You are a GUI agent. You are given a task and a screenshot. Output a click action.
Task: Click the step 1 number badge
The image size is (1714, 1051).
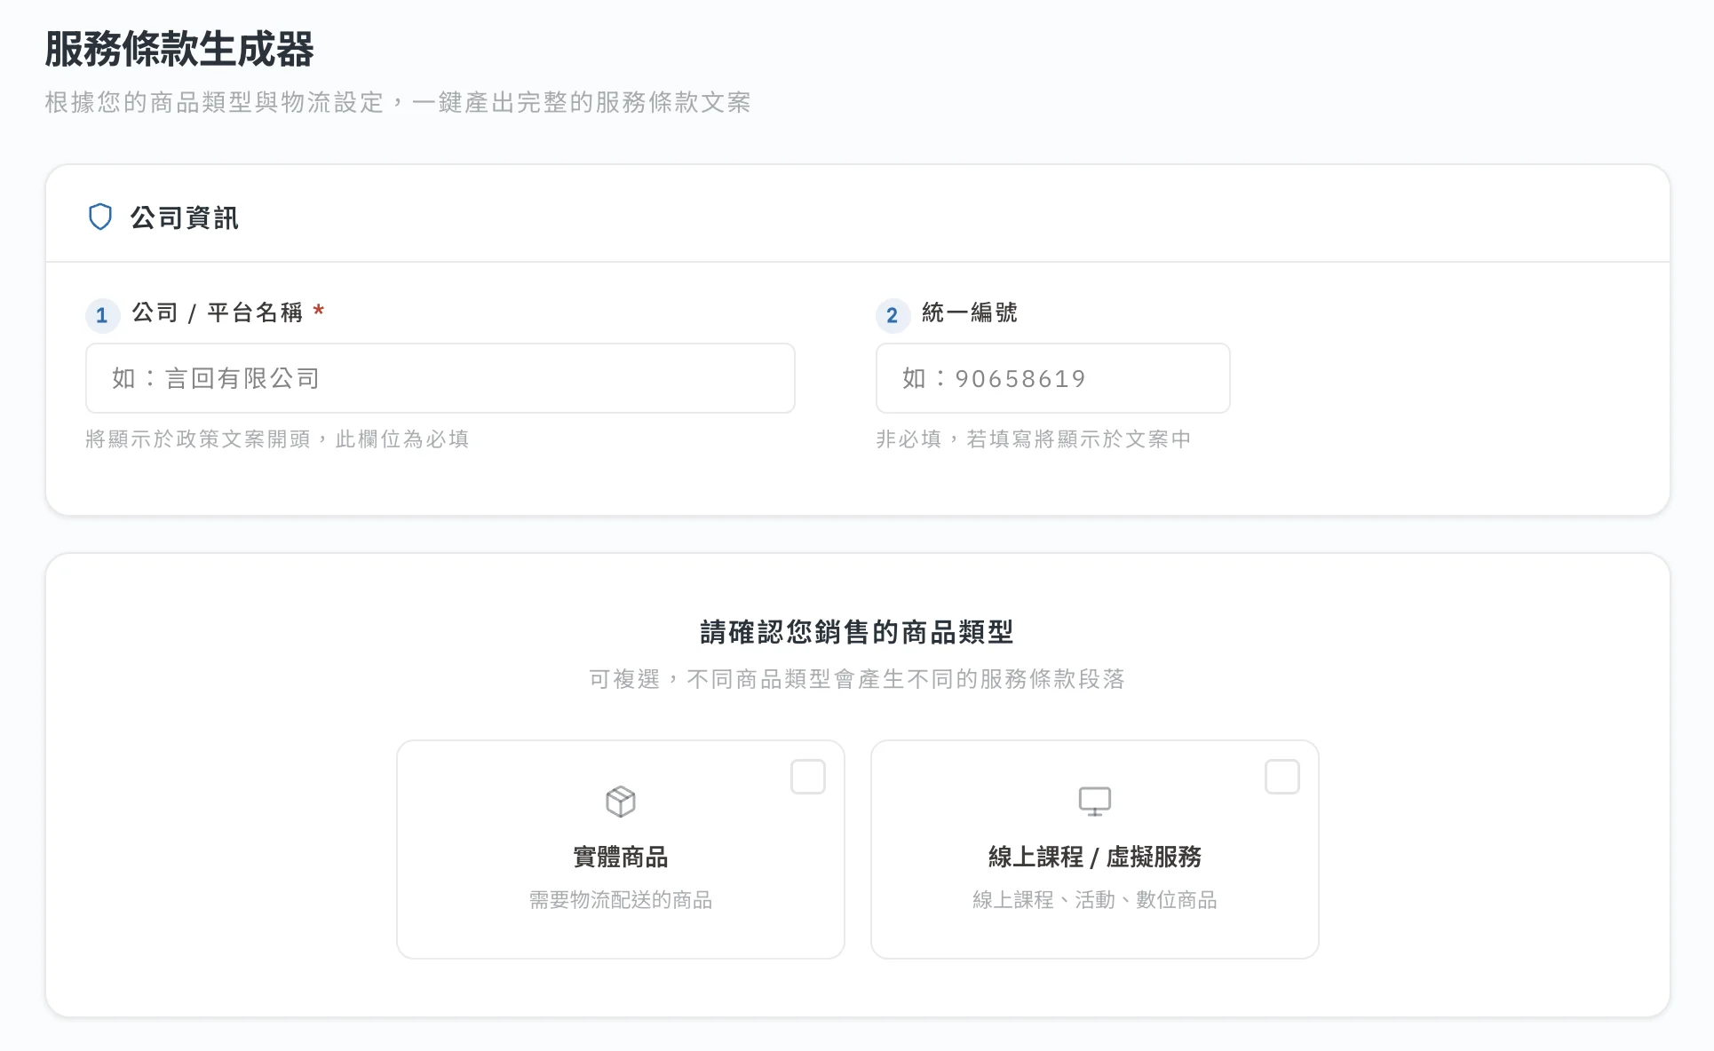(102, 315)
